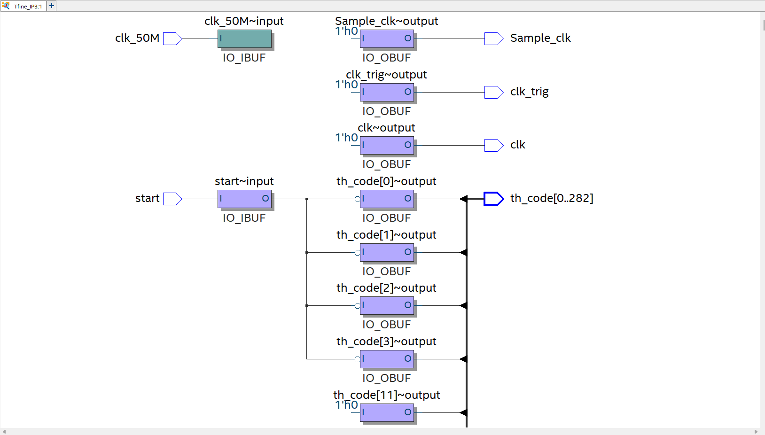Click the + button to open a new tab

tap(51, 6)
